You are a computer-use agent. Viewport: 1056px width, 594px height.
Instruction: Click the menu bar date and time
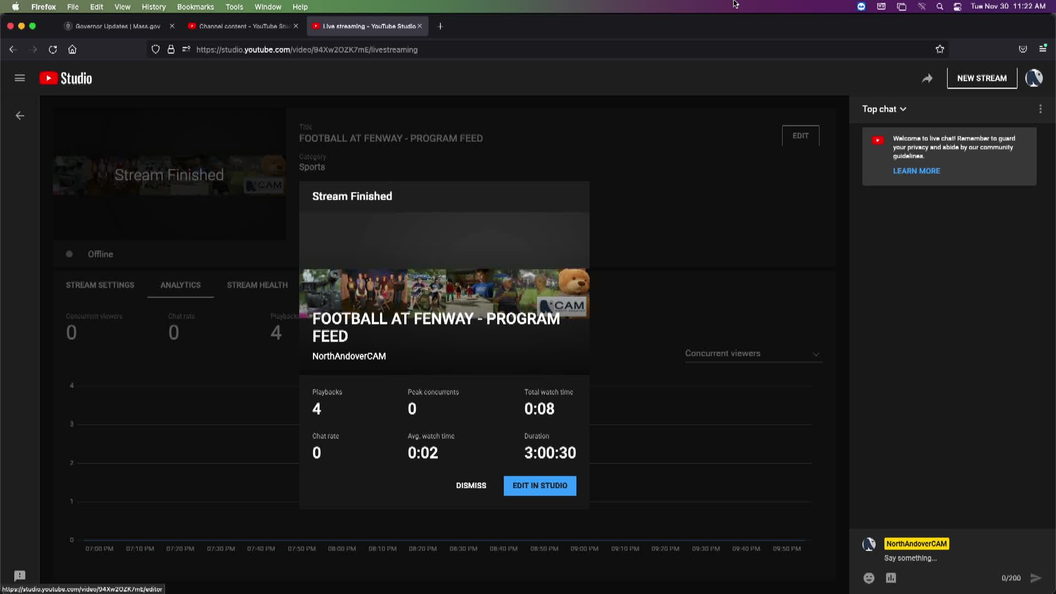pyautogui.click(x=1008, y=7)
